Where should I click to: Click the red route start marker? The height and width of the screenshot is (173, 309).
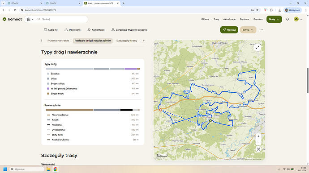pyautogui.click(x=161, y=110)
